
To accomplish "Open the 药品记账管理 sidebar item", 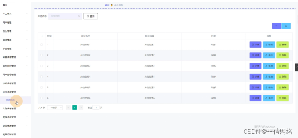I will (15, 134).
